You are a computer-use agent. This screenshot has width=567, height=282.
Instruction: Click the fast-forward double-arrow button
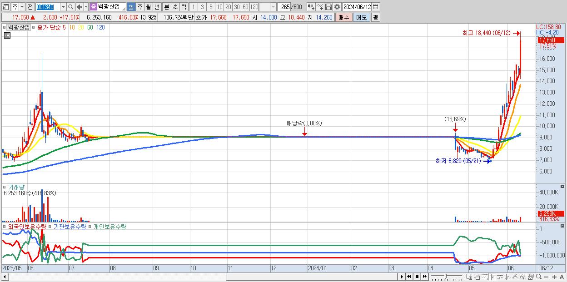coord(424,277)
